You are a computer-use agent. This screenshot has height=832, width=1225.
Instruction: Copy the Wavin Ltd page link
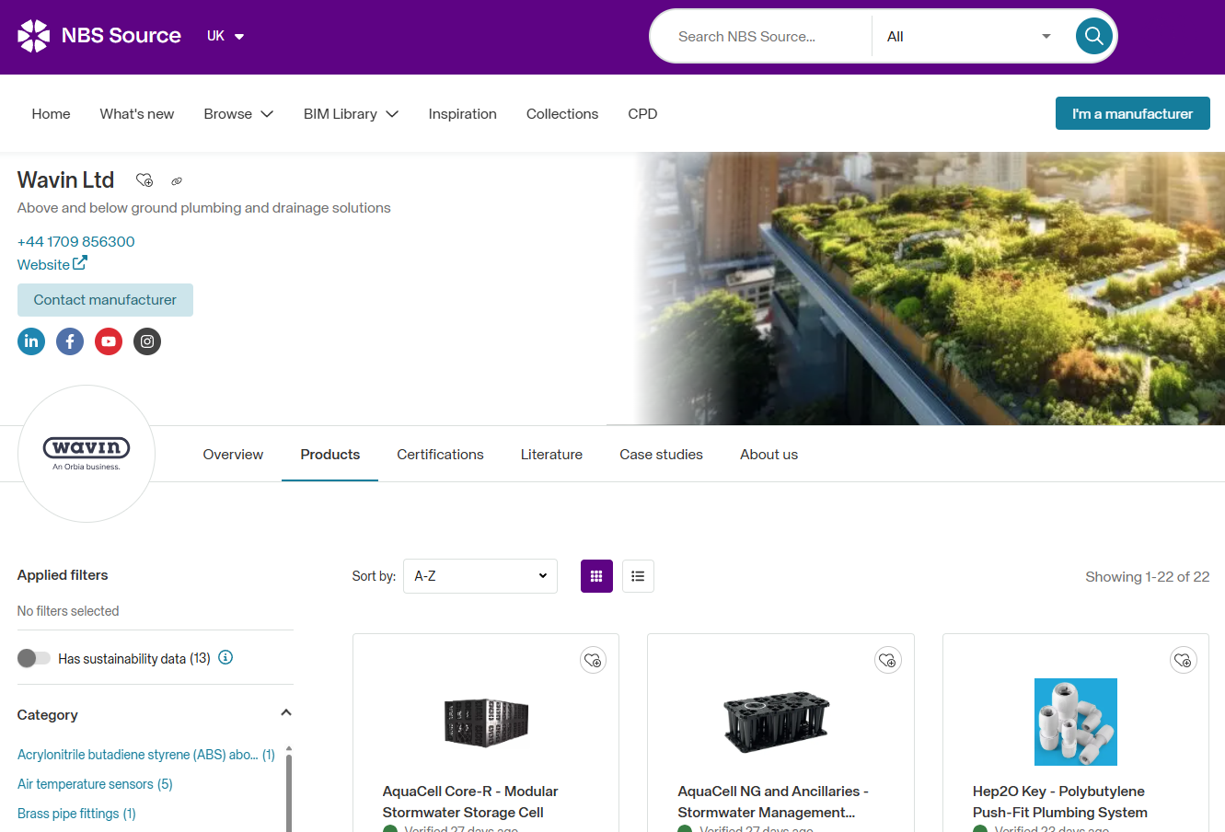coord(177,181)
